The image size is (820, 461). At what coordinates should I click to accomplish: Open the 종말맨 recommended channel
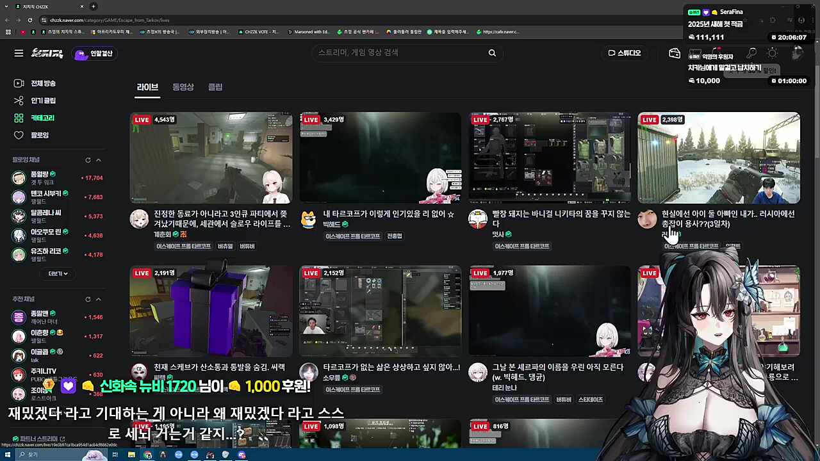(58, 317)
